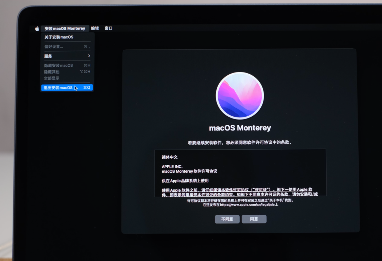Click macOS Monterey 软件许可协议 line
The image size is (382, 261).
pyautogui.click(x=189, y=171)
